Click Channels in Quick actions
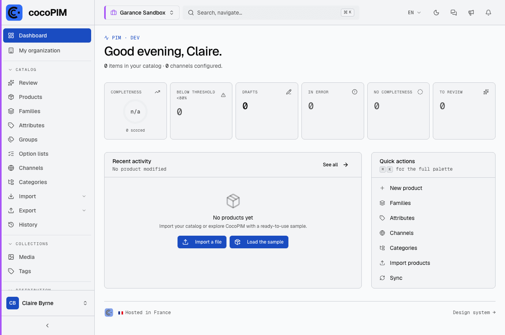The width and height of the screenshot is (505, 335). coord(433,233)
